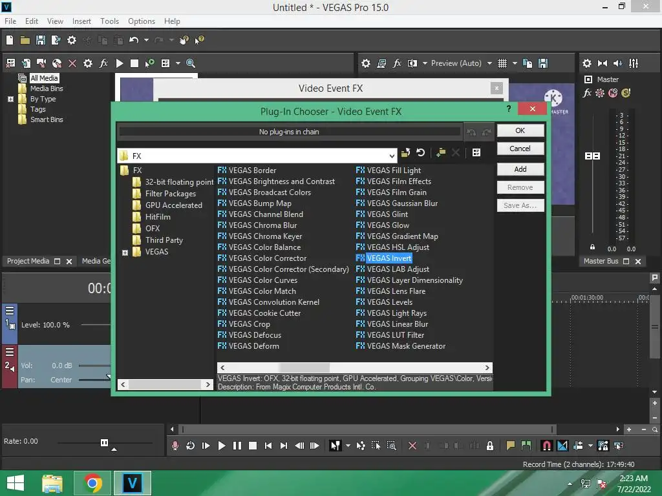
Task: Create new plug-in folder icon
Action: click(x=441, y=152)
